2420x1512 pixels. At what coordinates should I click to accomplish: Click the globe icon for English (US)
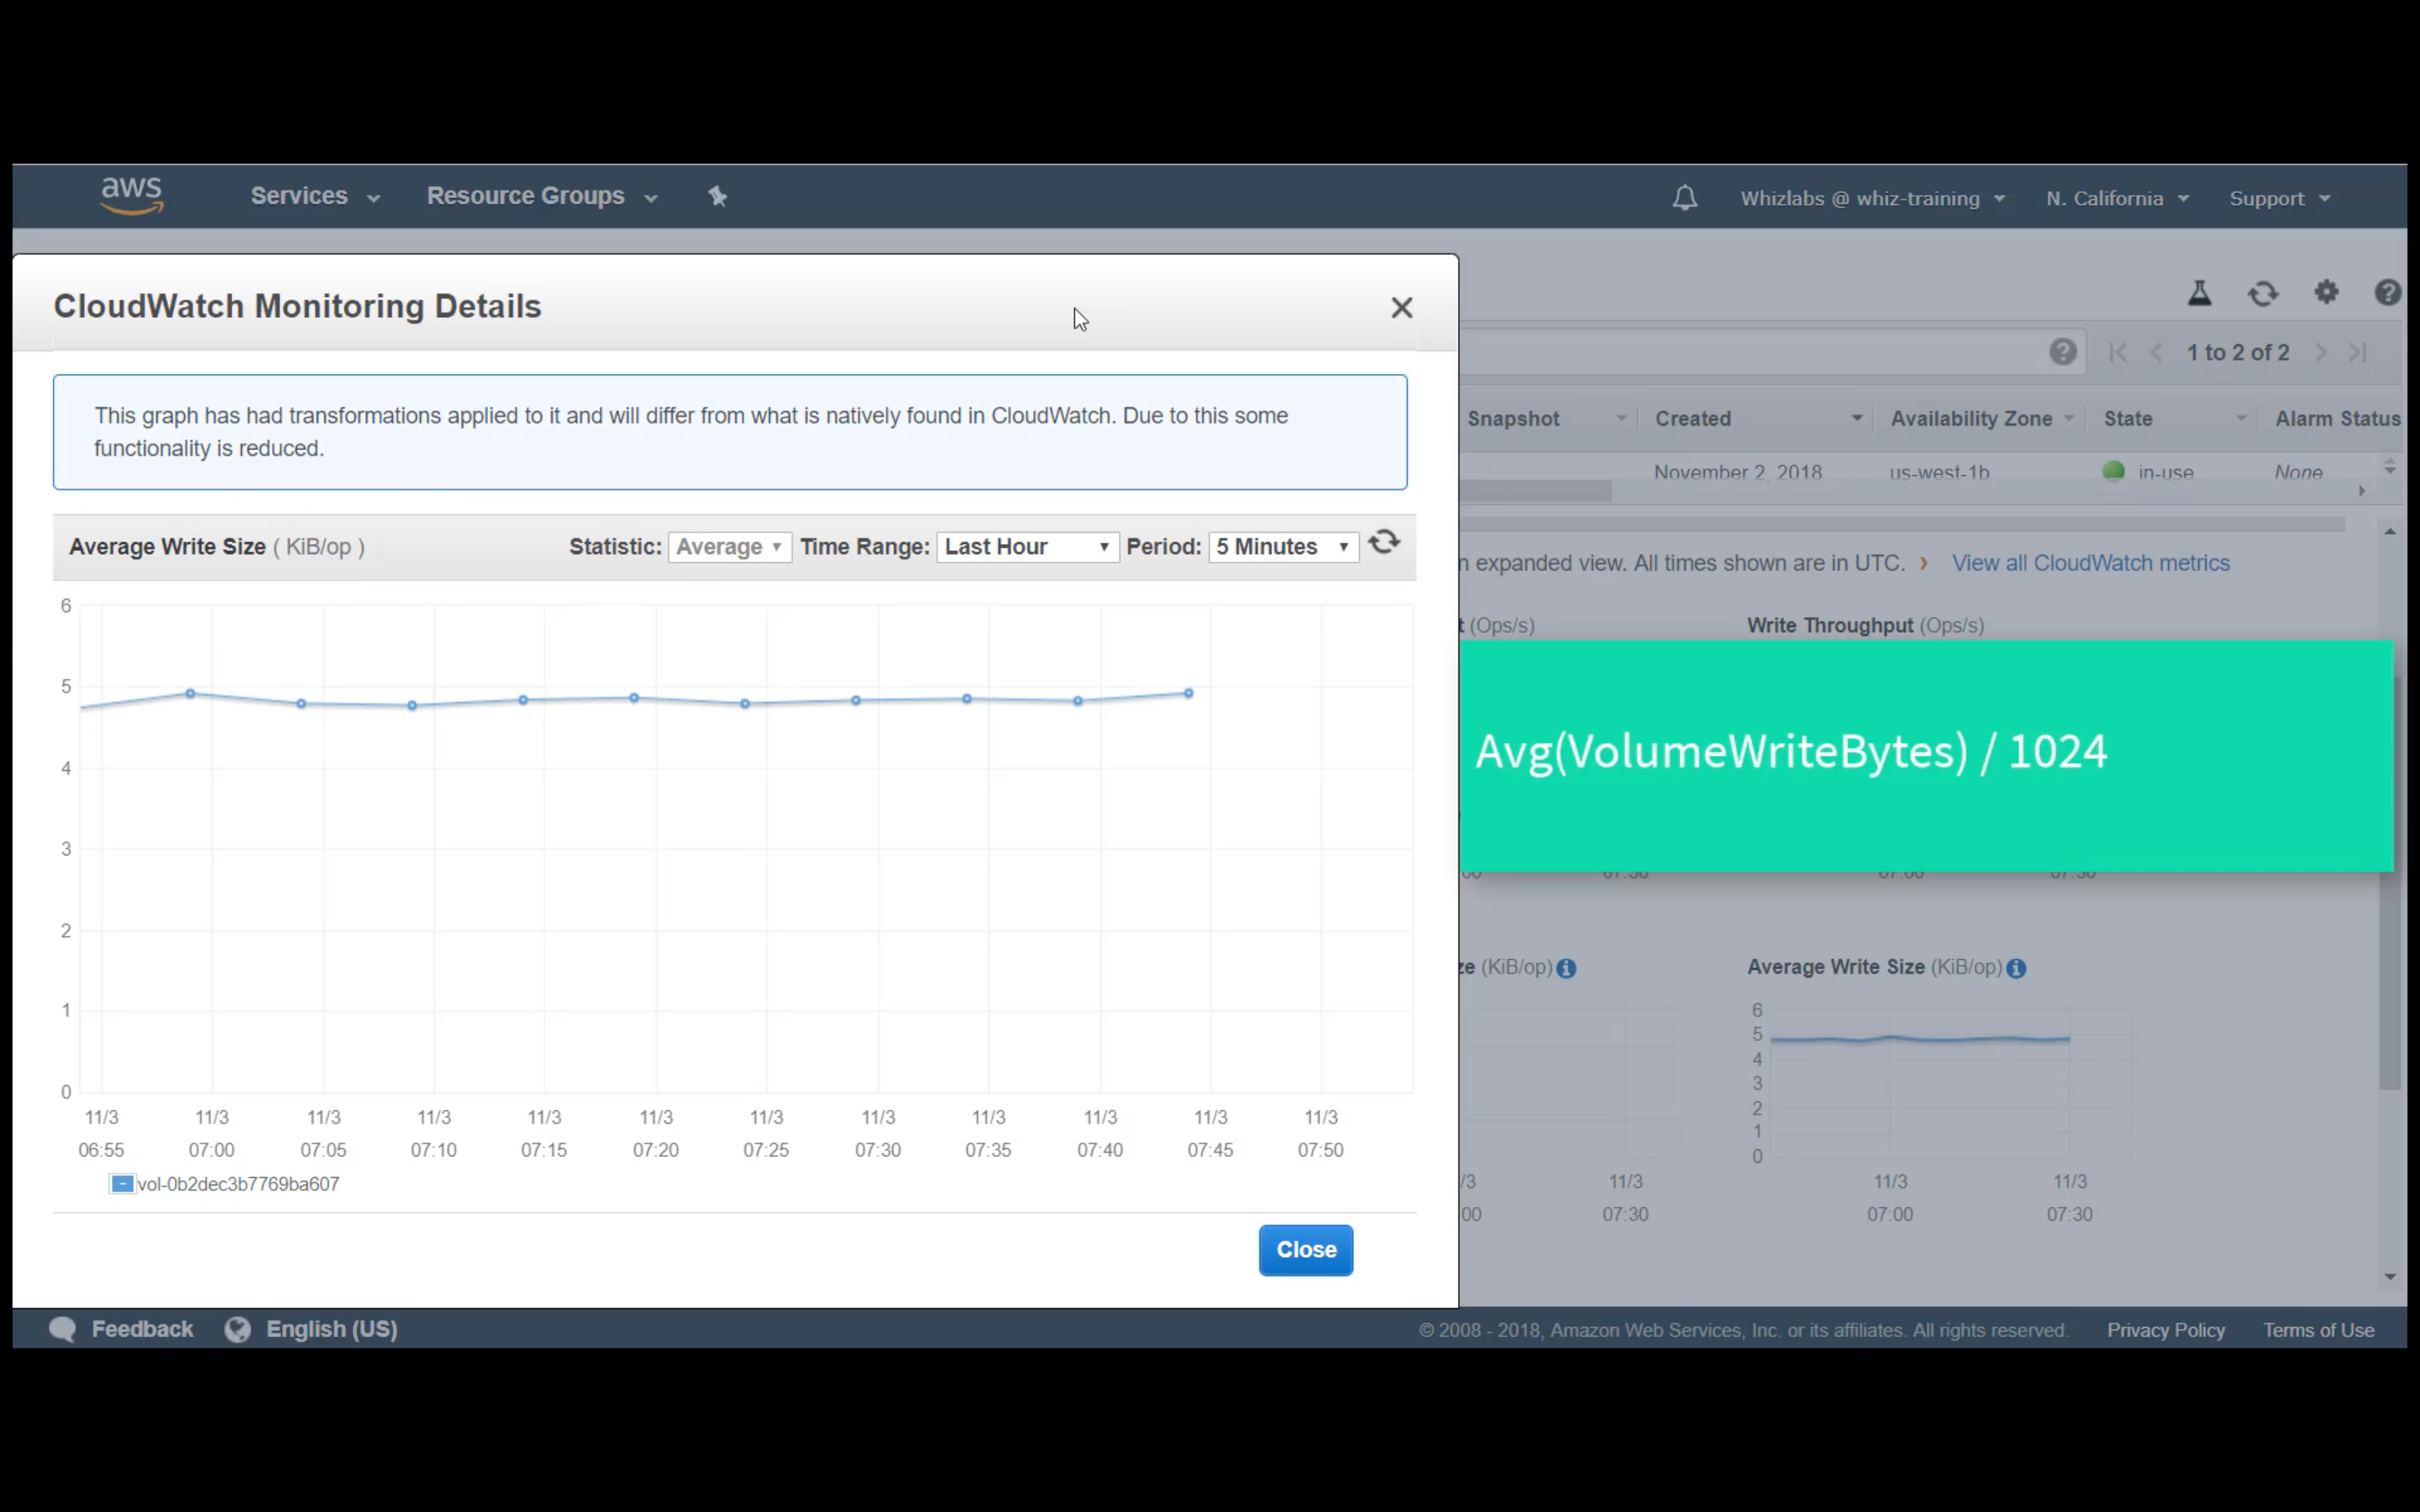tap(238, 1329)
